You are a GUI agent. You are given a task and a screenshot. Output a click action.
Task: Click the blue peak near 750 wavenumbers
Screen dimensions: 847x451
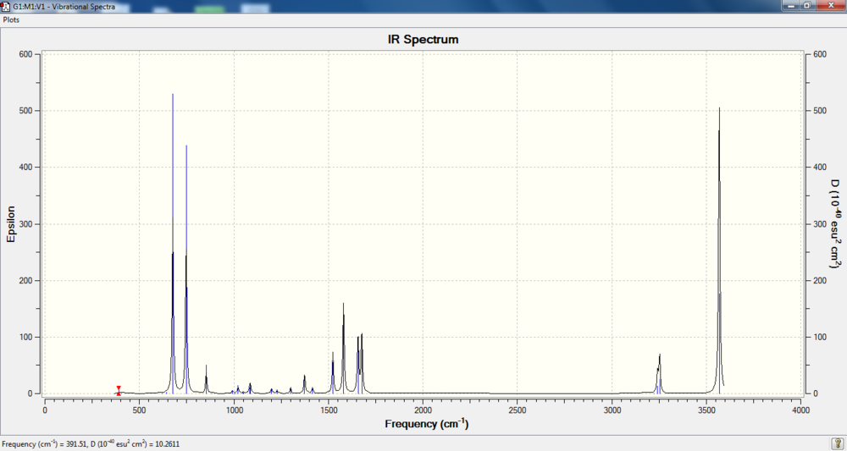(186, 270)
